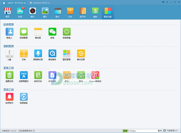The image size is (181, 133).
Task: Open the 越狱 jailbreak pineapple icon
Action: coord(95,12)
